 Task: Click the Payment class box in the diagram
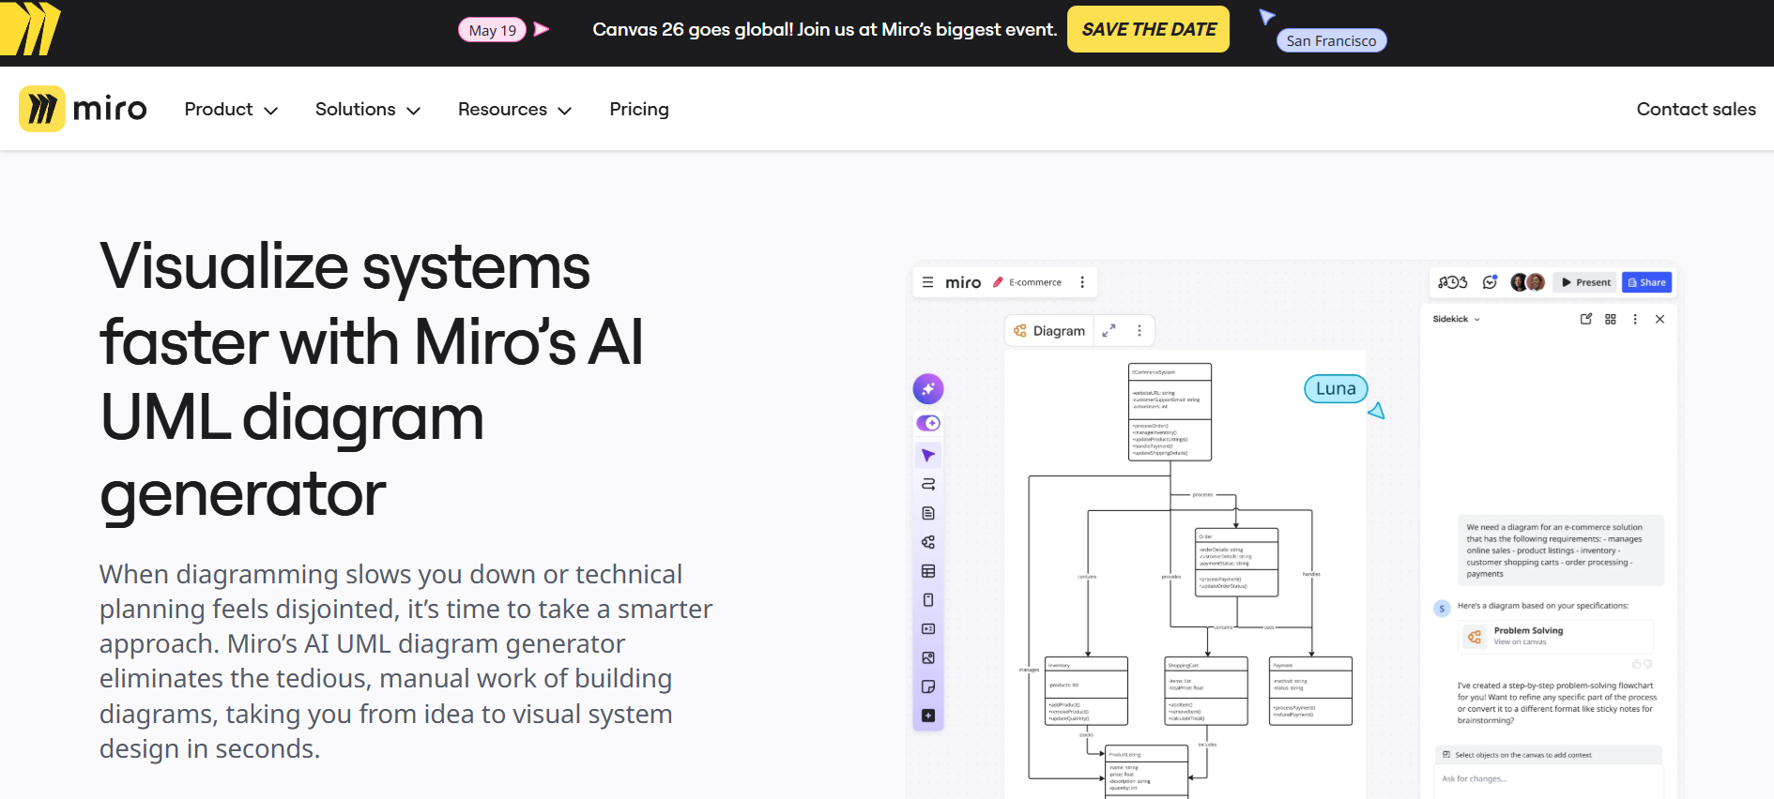click(1310, 691)
